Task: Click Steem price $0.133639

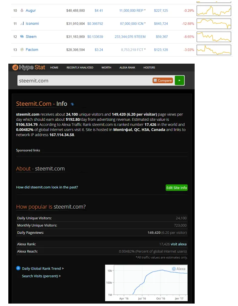Action: pos(95,37)
